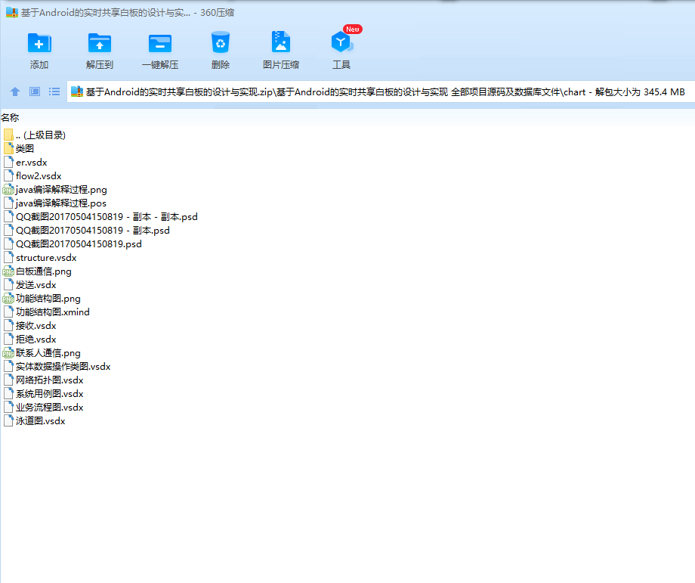
Task: Select 拒绝.vsdx
Action: click(29, 340)
